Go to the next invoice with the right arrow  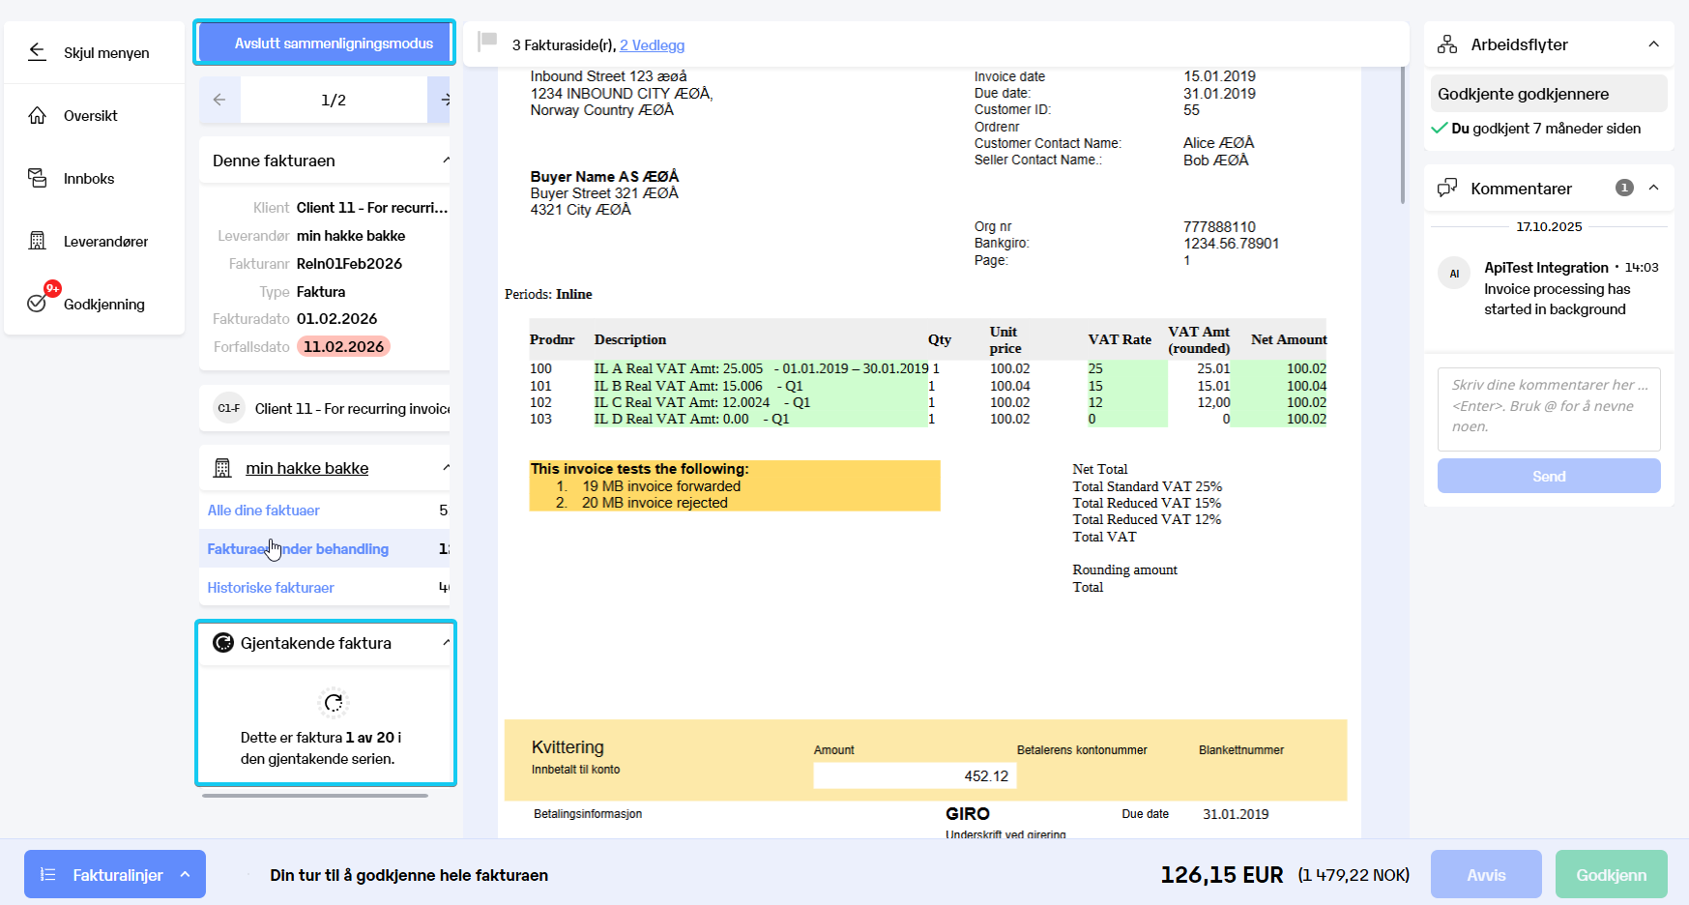442,100
